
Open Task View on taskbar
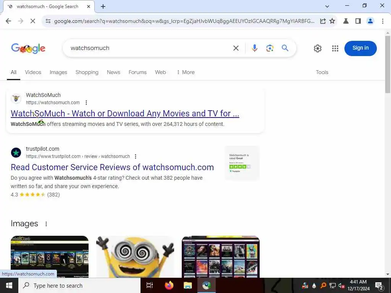coord(149,285)
